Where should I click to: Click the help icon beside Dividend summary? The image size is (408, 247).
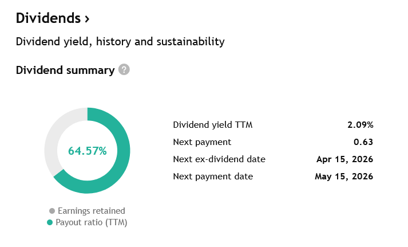click(x=124, y=70)
